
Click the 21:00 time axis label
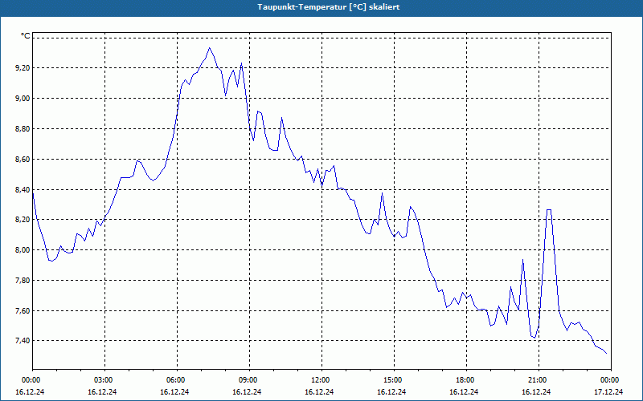(539, 380)
